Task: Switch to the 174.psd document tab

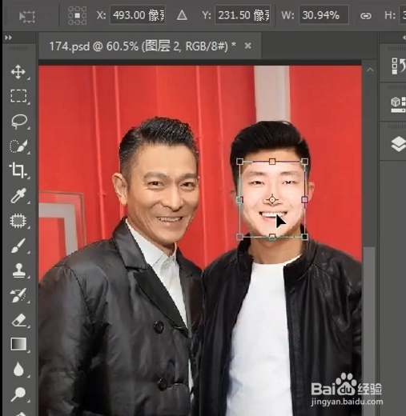Action: point(143,46)
